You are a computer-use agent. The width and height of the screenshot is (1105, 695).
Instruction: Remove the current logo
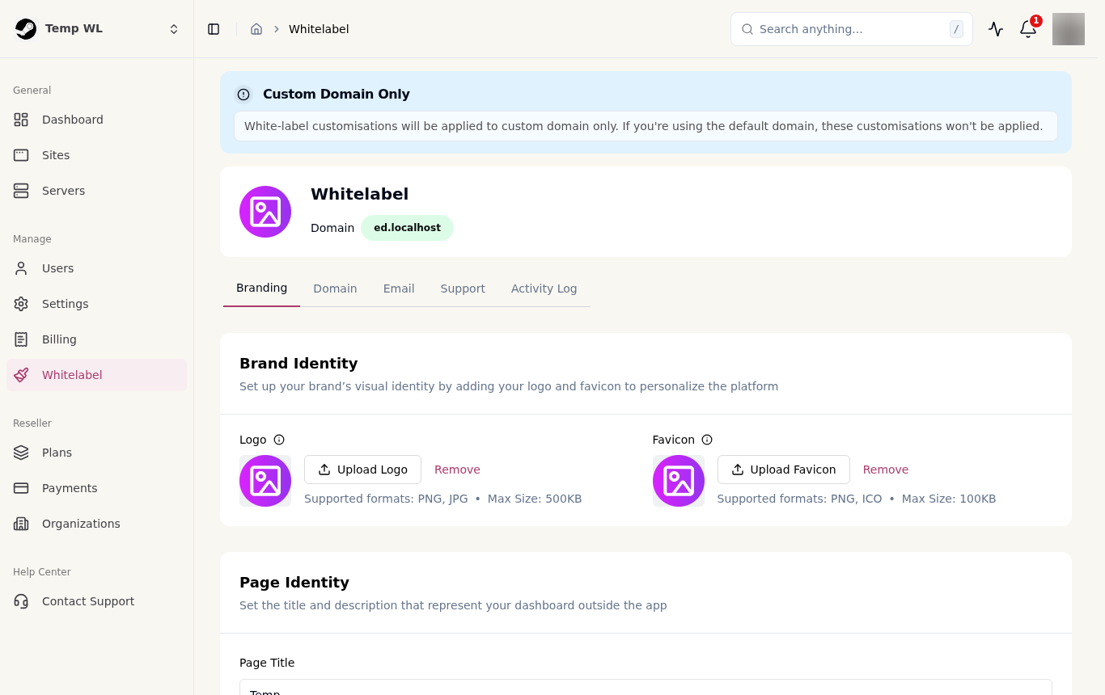457,470
